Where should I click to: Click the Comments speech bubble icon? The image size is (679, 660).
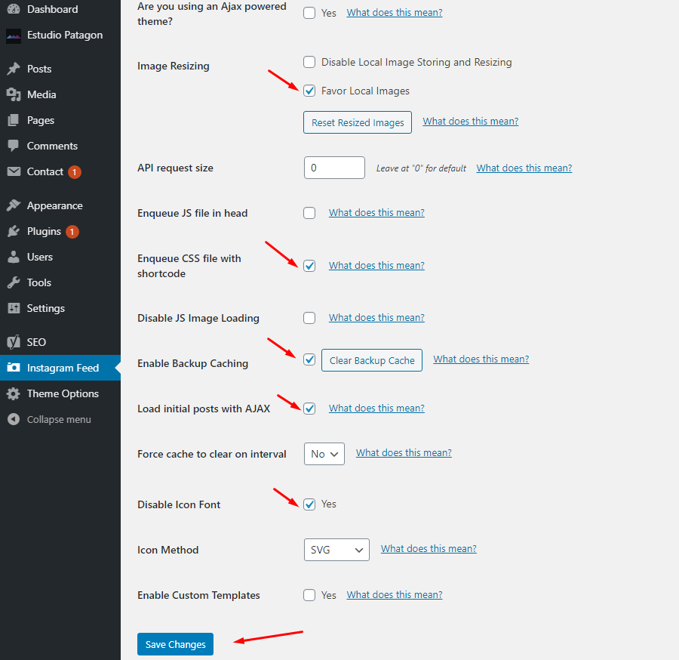click(x=14, y=146)
